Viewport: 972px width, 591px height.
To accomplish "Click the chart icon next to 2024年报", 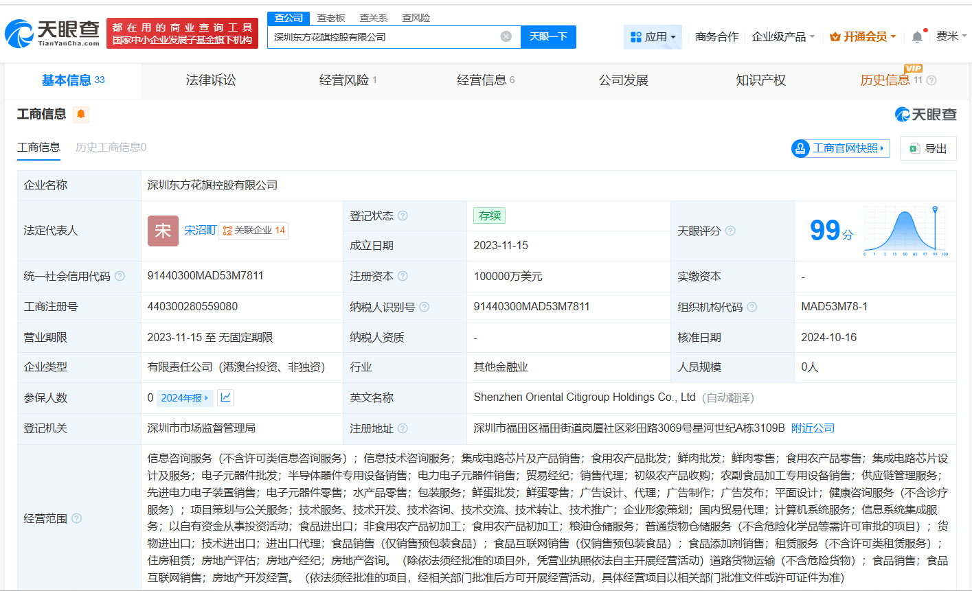I will [x=225, y=397].
